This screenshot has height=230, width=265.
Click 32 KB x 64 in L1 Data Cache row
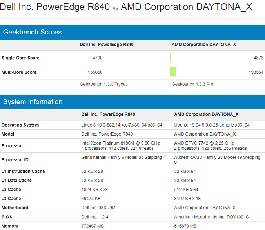pyautogui.click(x=185, y=181)
